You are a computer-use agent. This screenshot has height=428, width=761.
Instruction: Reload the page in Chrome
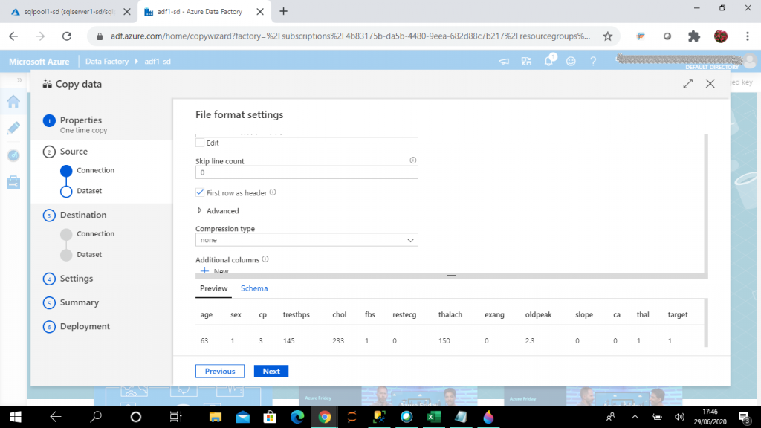[67, 36]
